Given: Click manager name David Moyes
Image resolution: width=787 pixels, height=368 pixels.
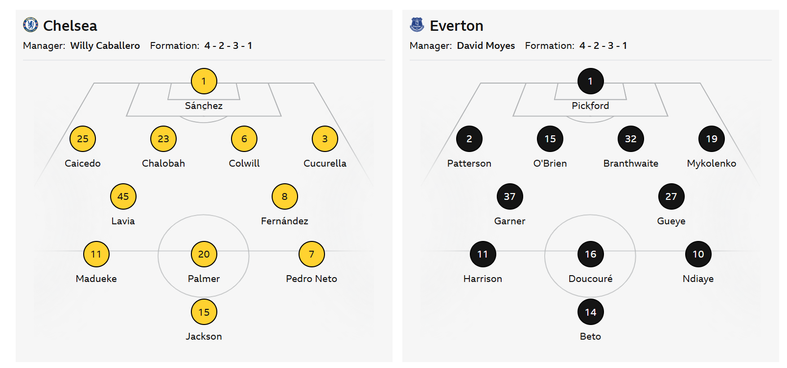Looking at the screenshot, I should coord(486,45).
